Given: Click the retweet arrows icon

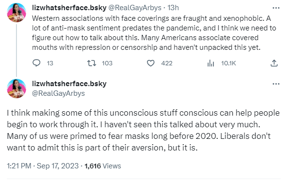Looking at the screenshot, I should point(91,63).
